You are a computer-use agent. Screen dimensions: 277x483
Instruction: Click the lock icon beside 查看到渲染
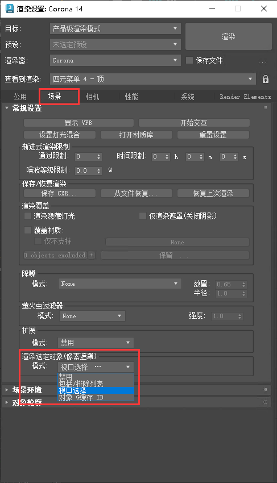click(265, 79)
